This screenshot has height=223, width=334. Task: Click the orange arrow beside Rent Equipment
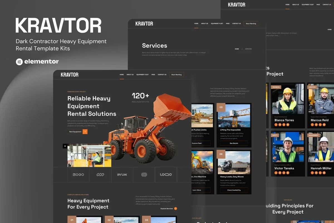pyautogui.click(x=85, y=132)
